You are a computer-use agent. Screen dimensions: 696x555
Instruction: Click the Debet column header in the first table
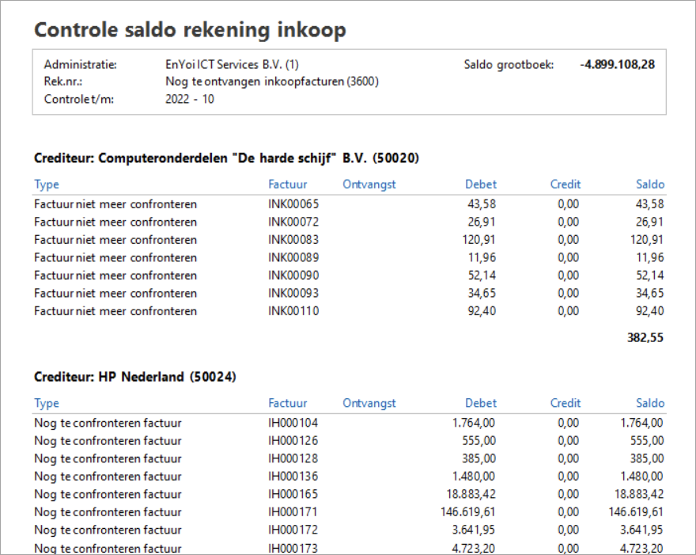point(481,184)
